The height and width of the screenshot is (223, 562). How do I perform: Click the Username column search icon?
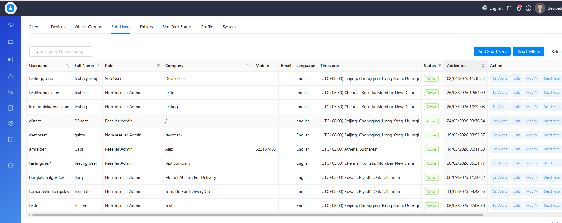tap(67, 66)
